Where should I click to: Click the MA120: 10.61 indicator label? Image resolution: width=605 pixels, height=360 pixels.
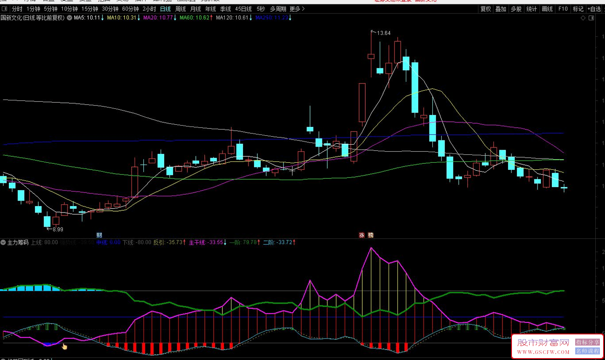(234, 18)
